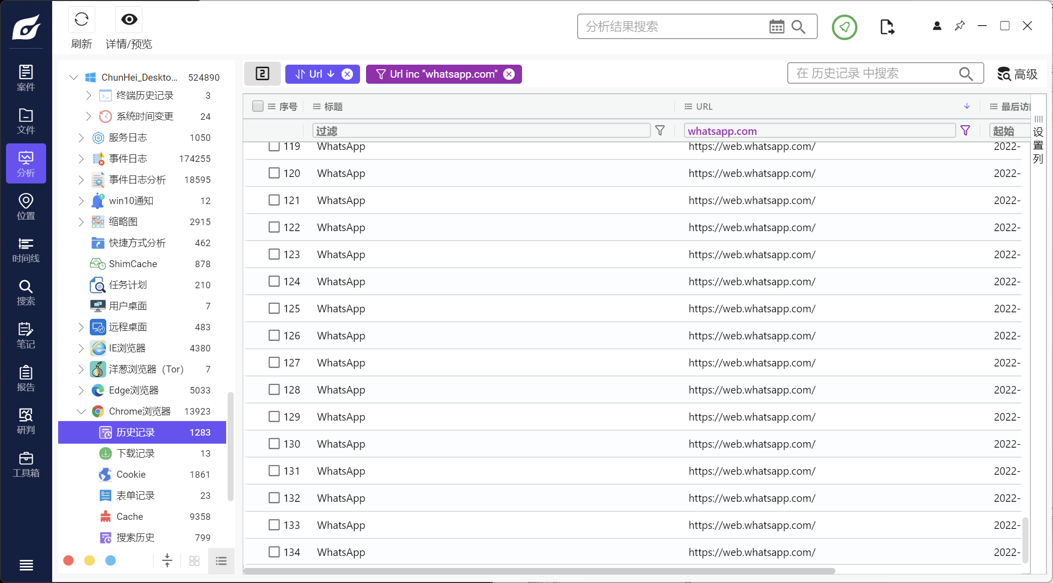Expand the IE浏览器 tree node
This screenshot has height=583, width=1053.
click(81, 348)
